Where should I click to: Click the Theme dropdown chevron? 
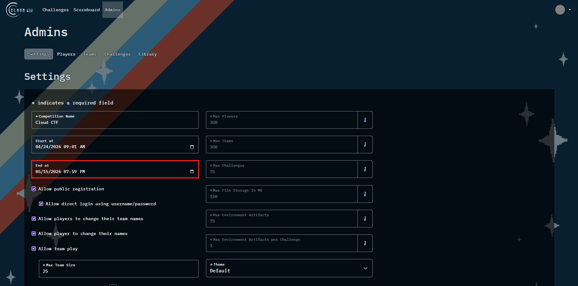click(x=365, y=268)
